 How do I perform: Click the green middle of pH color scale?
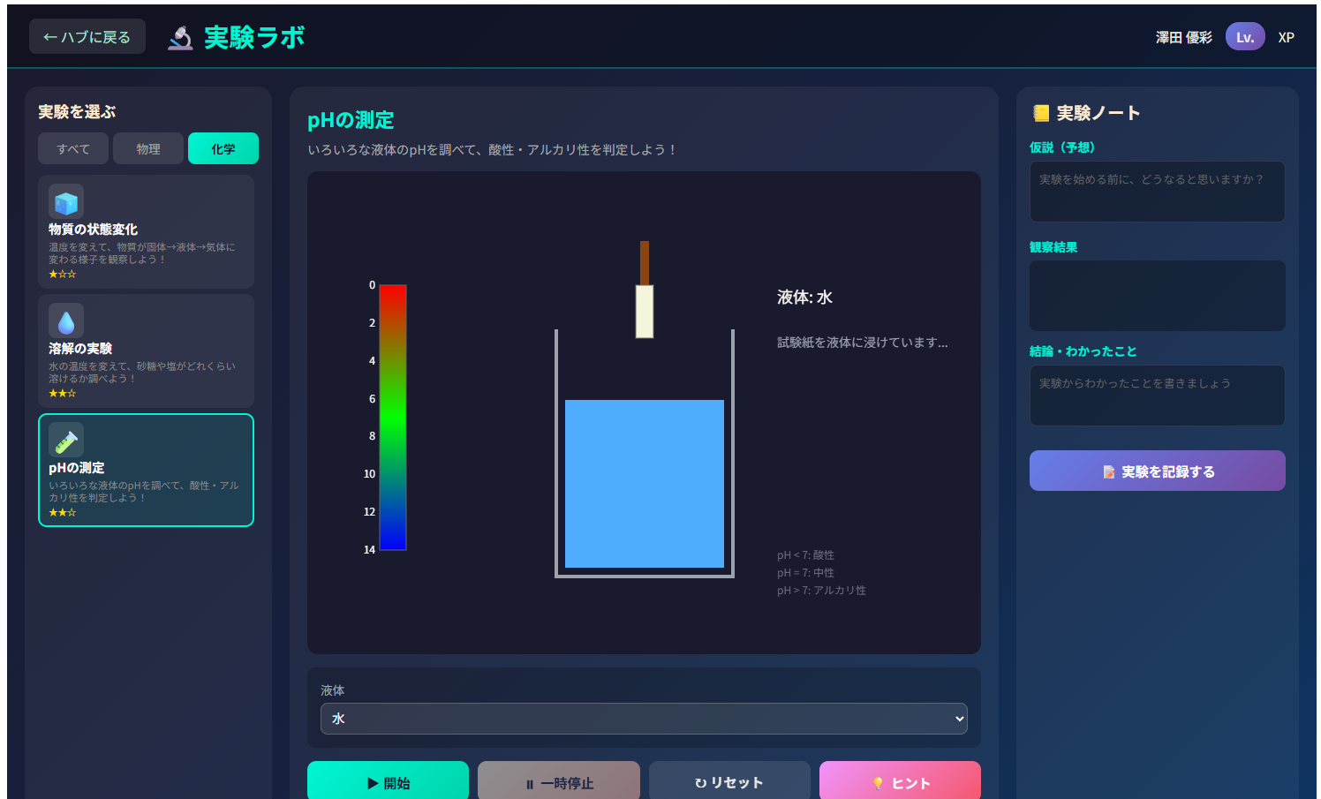393,417
